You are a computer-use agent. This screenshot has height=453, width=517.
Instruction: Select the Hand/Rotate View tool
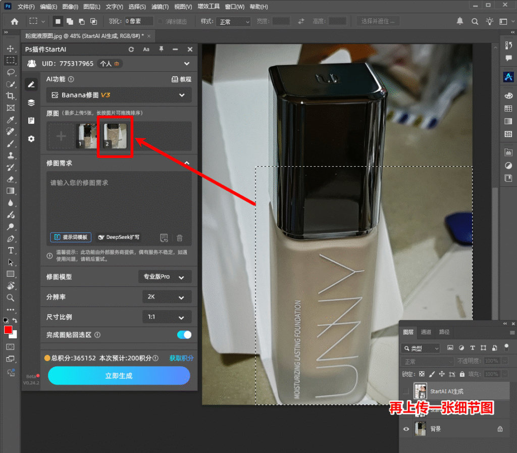click(11, 286)
